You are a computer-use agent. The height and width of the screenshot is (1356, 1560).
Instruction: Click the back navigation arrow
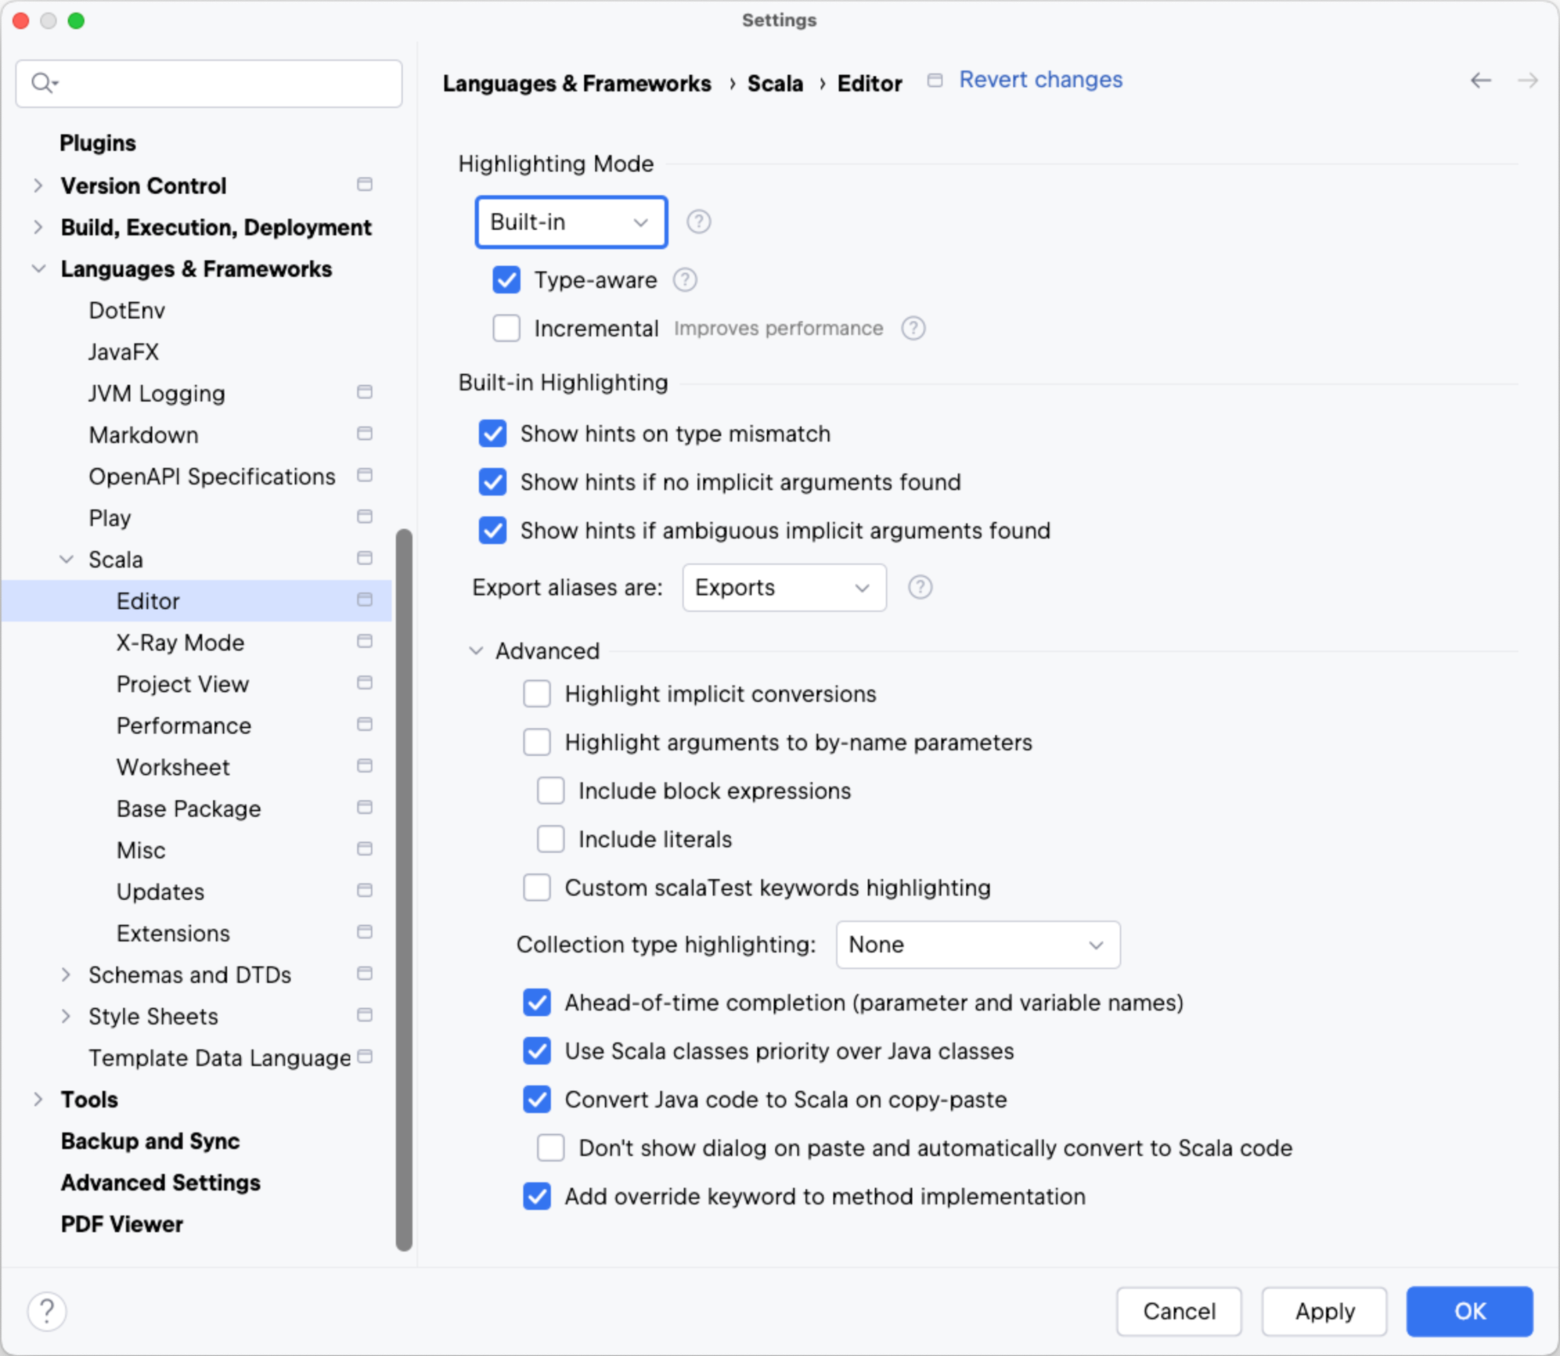pos(1480,80)
